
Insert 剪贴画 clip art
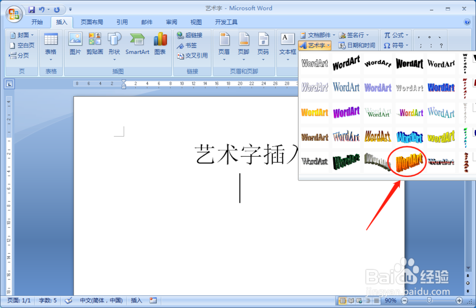tap(95, 44)
